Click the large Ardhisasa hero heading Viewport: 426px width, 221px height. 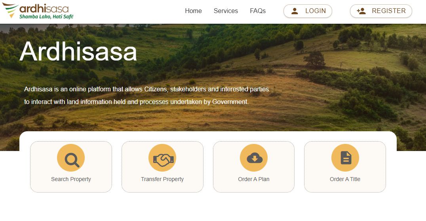click(78, 51)
